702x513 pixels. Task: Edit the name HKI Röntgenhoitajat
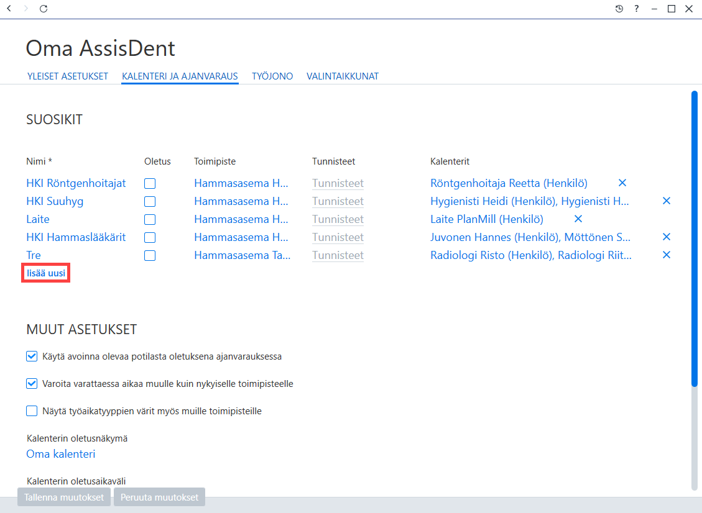76,183
